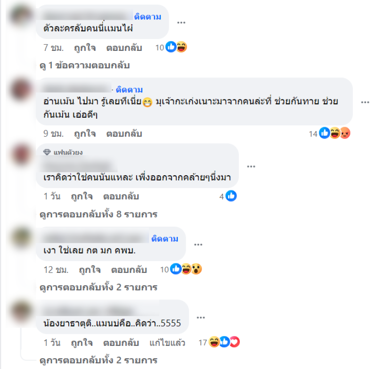Viewport: 377px width, 369px height.
Task: Like the 7 ชม. comment with ถูกใจ
Action: (x=85, y=48)
